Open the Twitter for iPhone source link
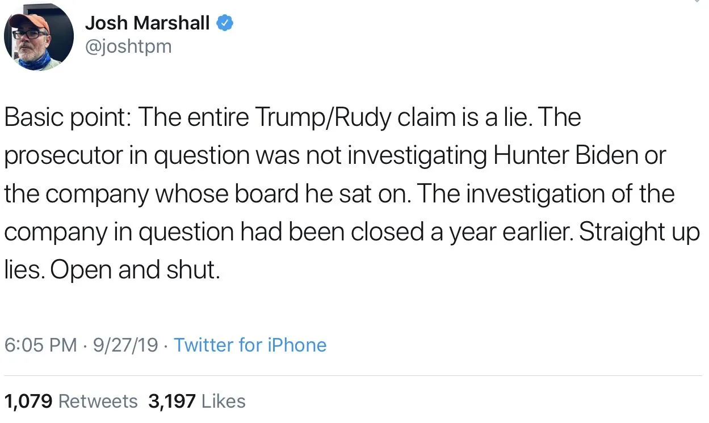The image size is (709, 423). [250, 345]
